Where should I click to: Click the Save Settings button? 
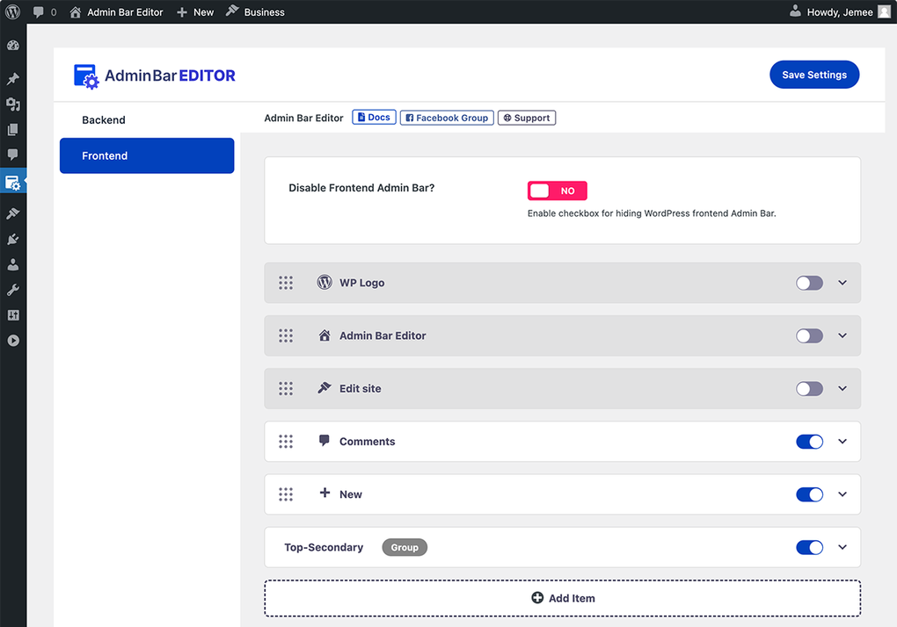click(813, 75)
